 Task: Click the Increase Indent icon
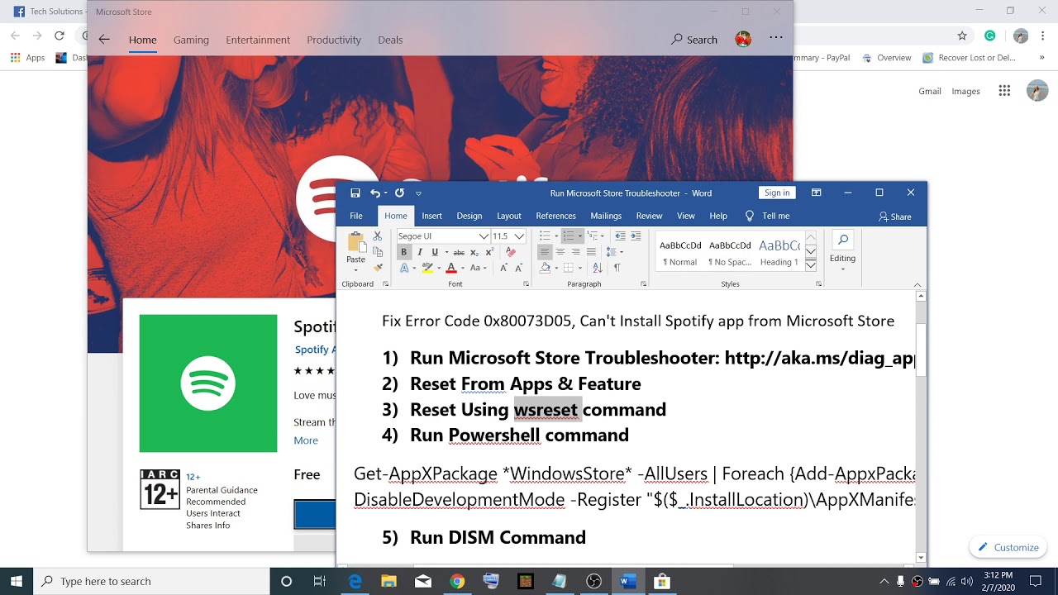[636, 236]
